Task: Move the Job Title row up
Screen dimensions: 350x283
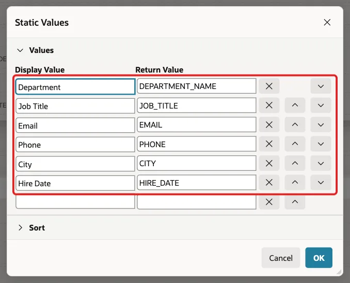Action: 295,105
